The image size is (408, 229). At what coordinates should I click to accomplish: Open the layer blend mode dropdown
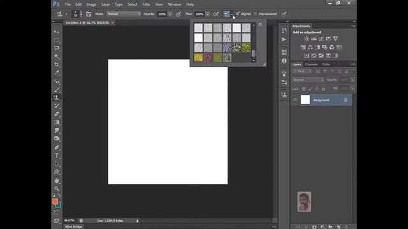click(309, 80)
